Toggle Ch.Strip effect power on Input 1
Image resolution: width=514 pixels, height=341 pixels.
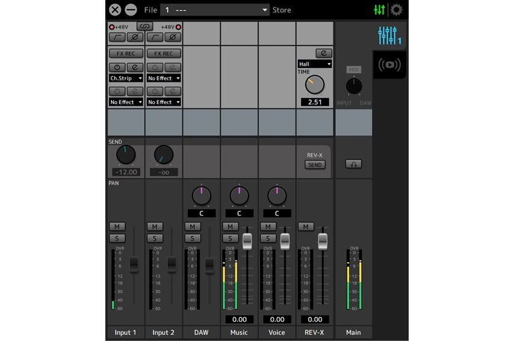117,67
